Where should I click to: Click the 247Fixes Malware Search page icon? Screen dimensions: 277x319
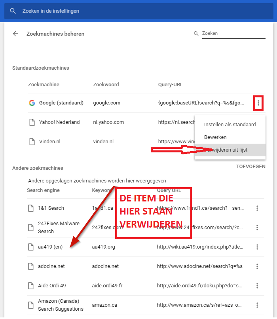tap(31, 228)
